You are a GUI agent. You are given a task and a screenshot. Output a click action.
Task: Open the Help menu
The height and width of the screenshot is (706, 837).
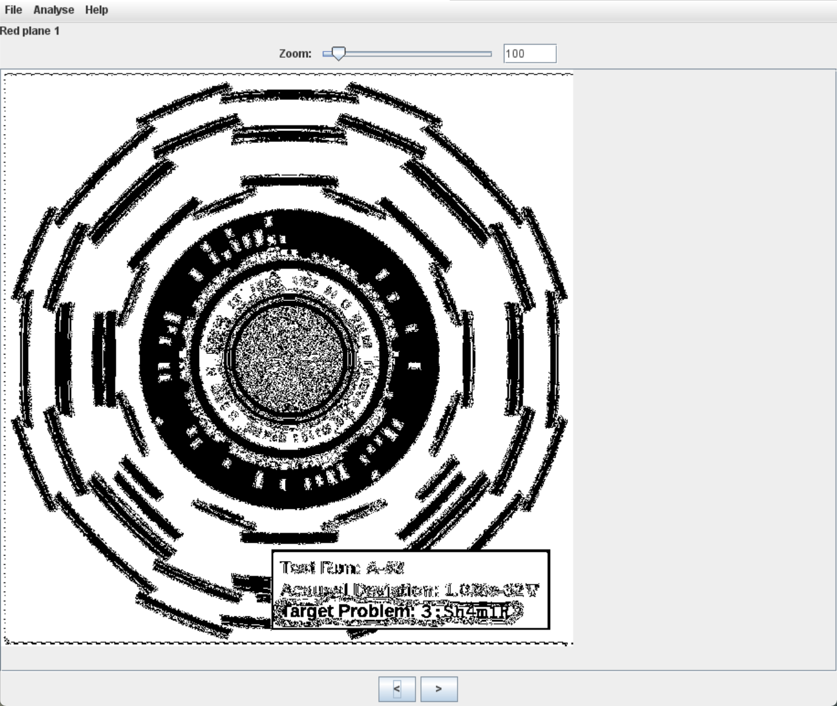[96, 10]
